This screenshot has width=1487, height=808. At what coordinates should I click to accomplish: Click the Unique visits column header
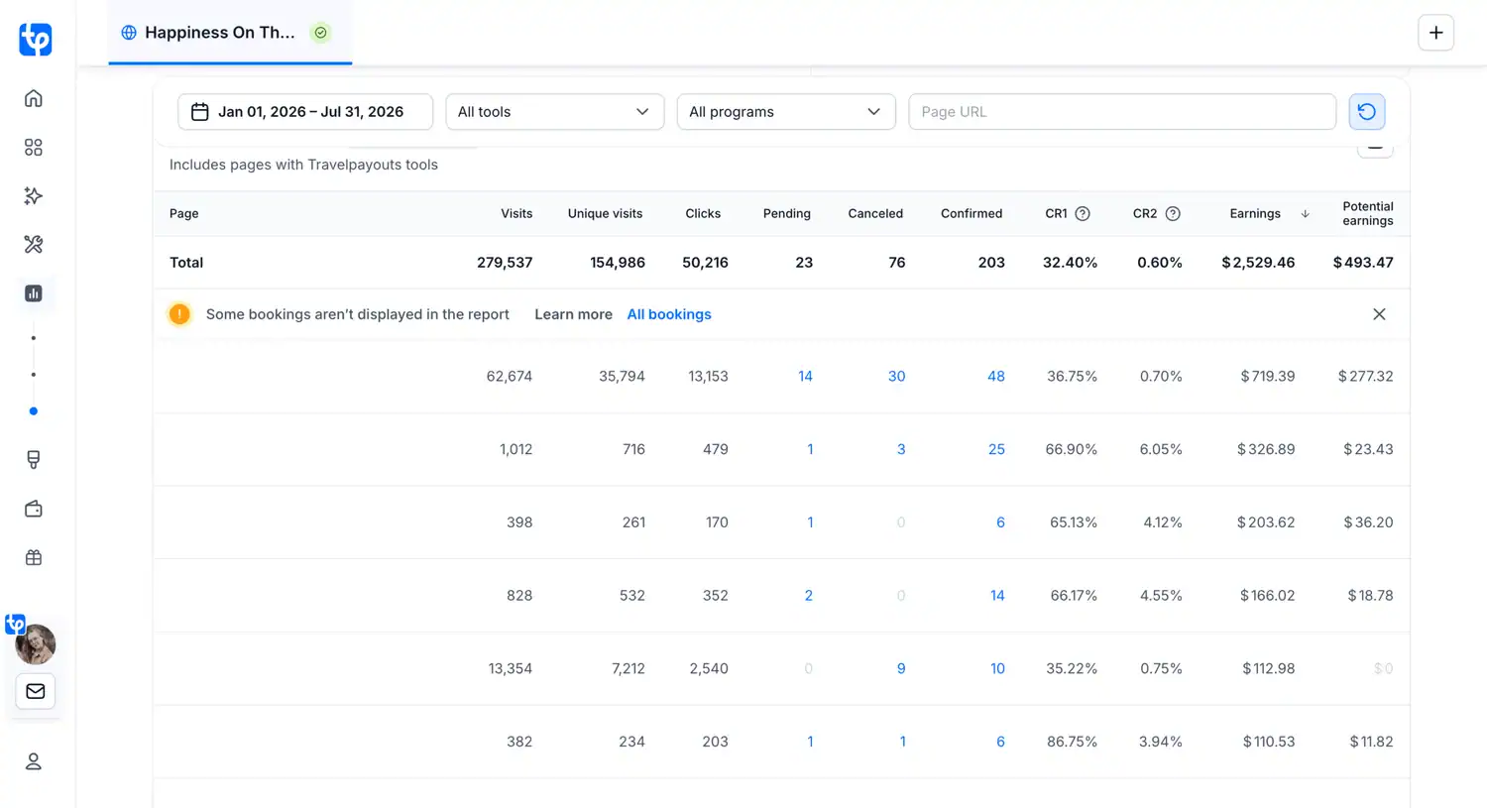click(605, 213)
